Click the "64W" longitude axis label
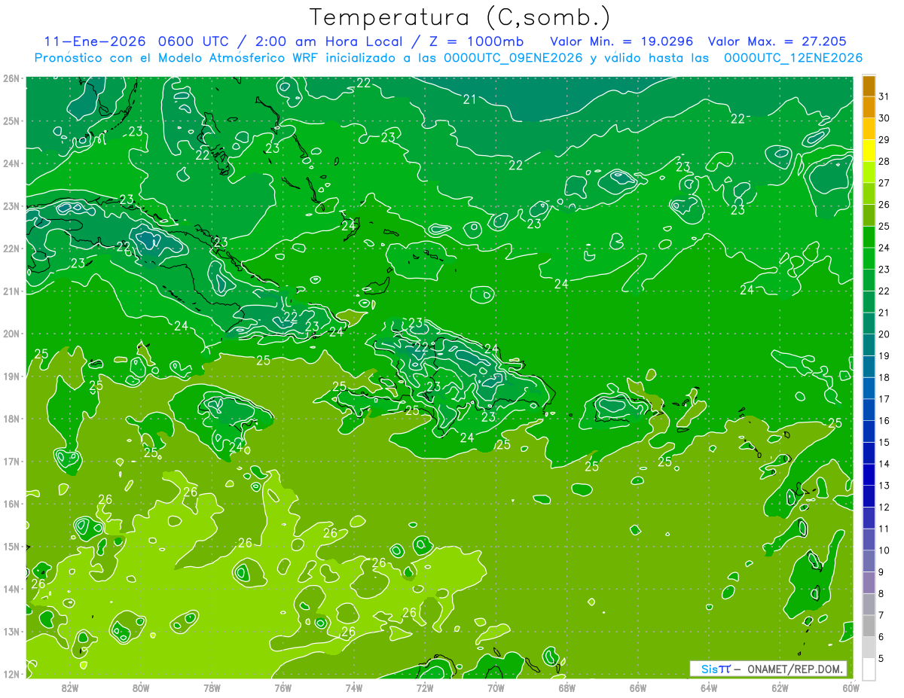 click(x=708, y=687)
